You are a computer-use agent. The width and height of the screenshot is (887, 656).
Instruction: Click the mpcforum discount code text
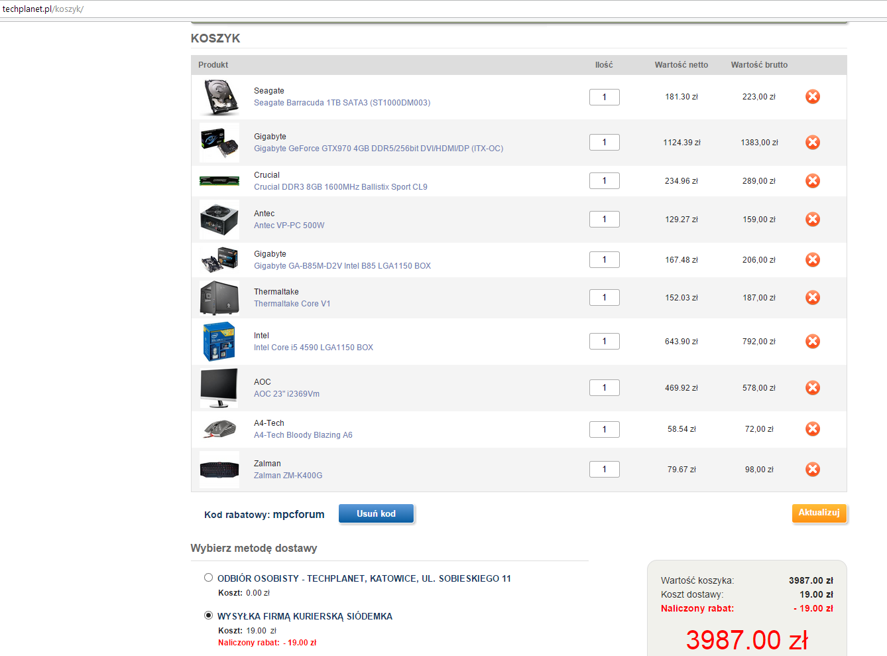[299, 514]
